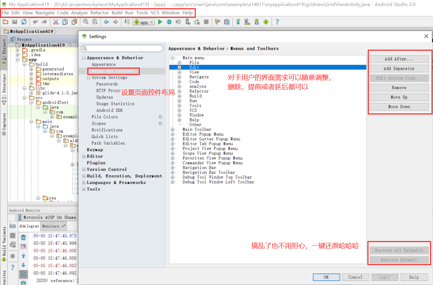This screenshot has height=285, width=433.
Task: Click the Save All floppy-disk icon
Action: coord(15,22)
